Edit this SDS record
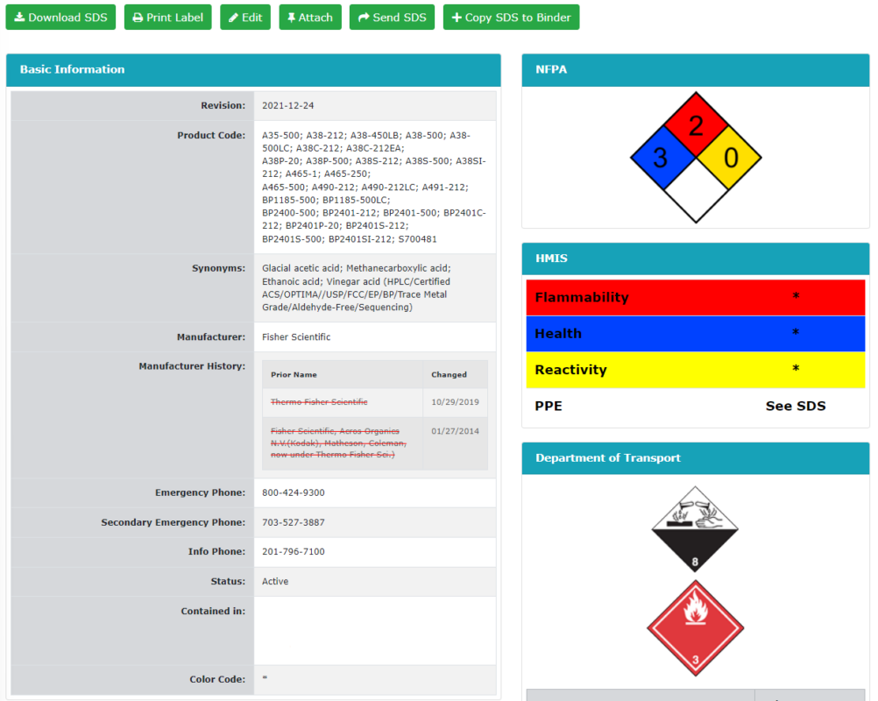This screenshot has height=701, width=878. (245, 18)
